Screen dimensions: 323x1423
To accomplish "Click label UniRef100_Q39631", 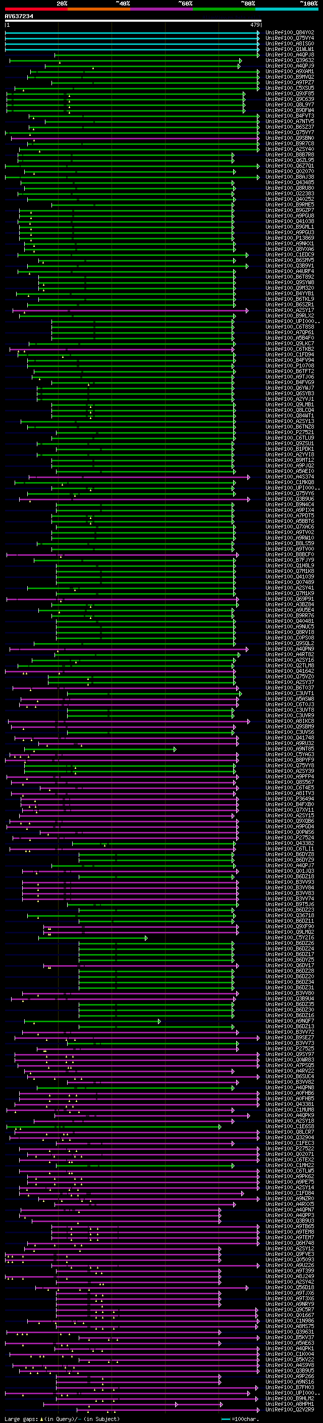I will (290, 1332).
